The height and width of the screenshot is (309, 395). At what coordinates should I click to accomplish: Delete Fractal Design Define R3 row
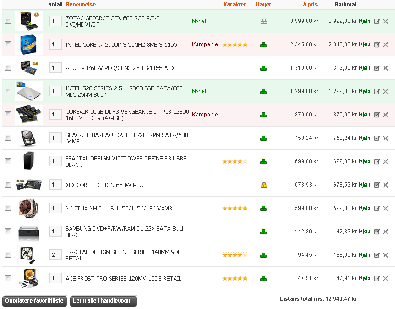(x=385, y=161)
